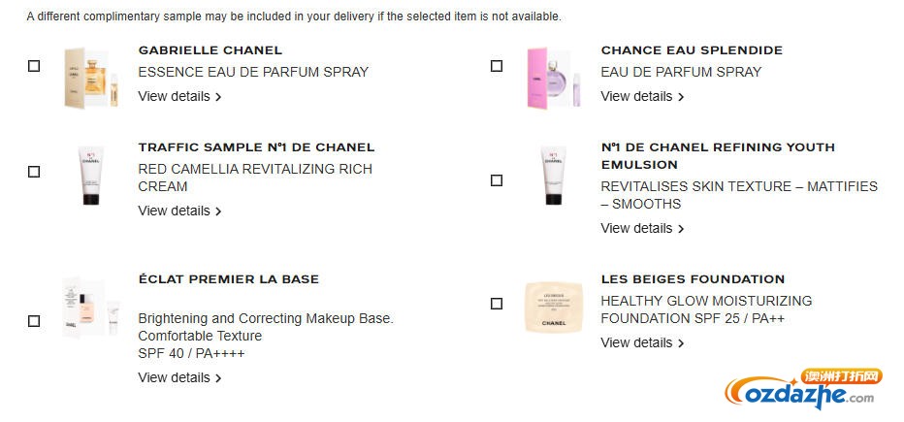The image size is (904, 422).
Task: Click the Éclat Premier La Base sample image
Action: 91,308
